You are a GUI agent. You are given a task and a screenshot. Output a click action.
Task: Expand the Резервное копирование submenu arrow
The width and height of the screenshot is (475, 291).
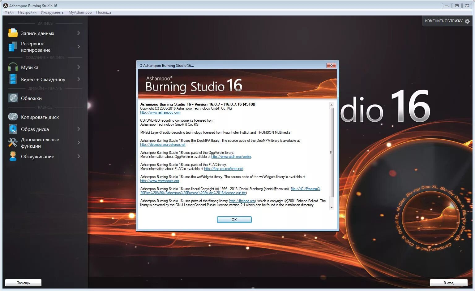(x=79, y=47)
